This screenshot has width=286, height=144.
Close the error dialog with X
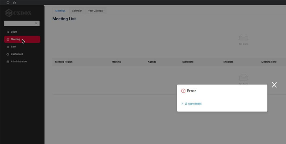274,85
